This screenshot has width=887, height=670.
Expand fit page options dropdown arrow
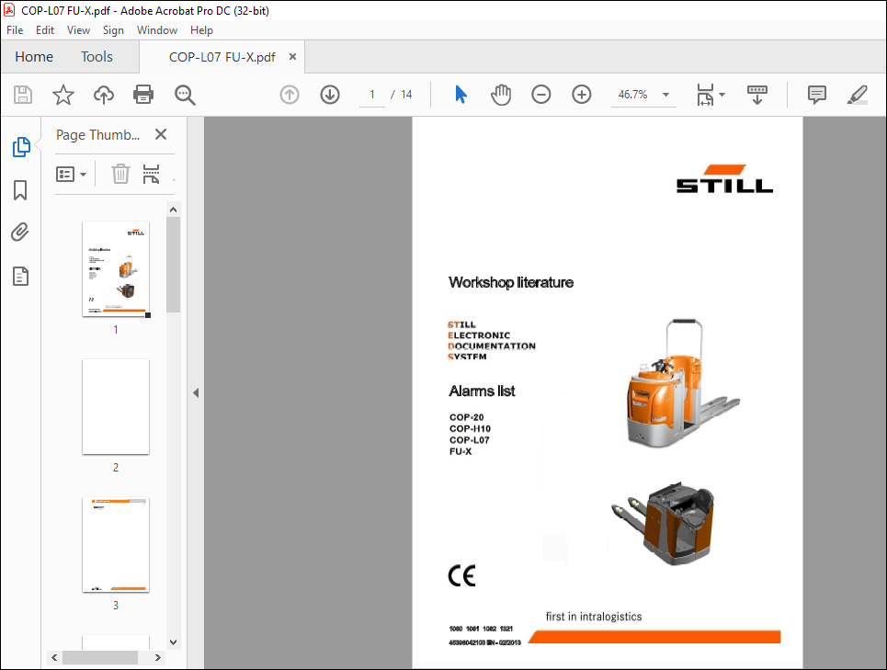pos(722,95)
